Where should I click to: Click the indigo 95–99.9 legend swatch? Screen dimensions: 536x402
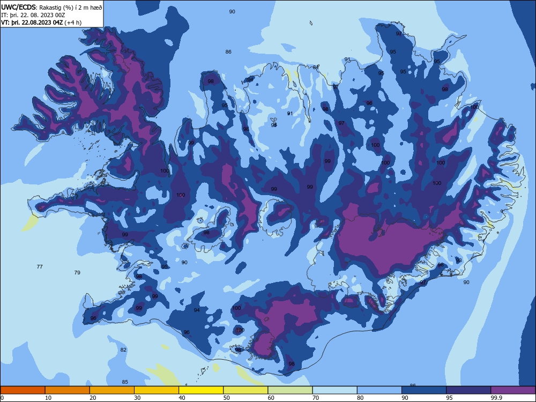coord(468,390)
